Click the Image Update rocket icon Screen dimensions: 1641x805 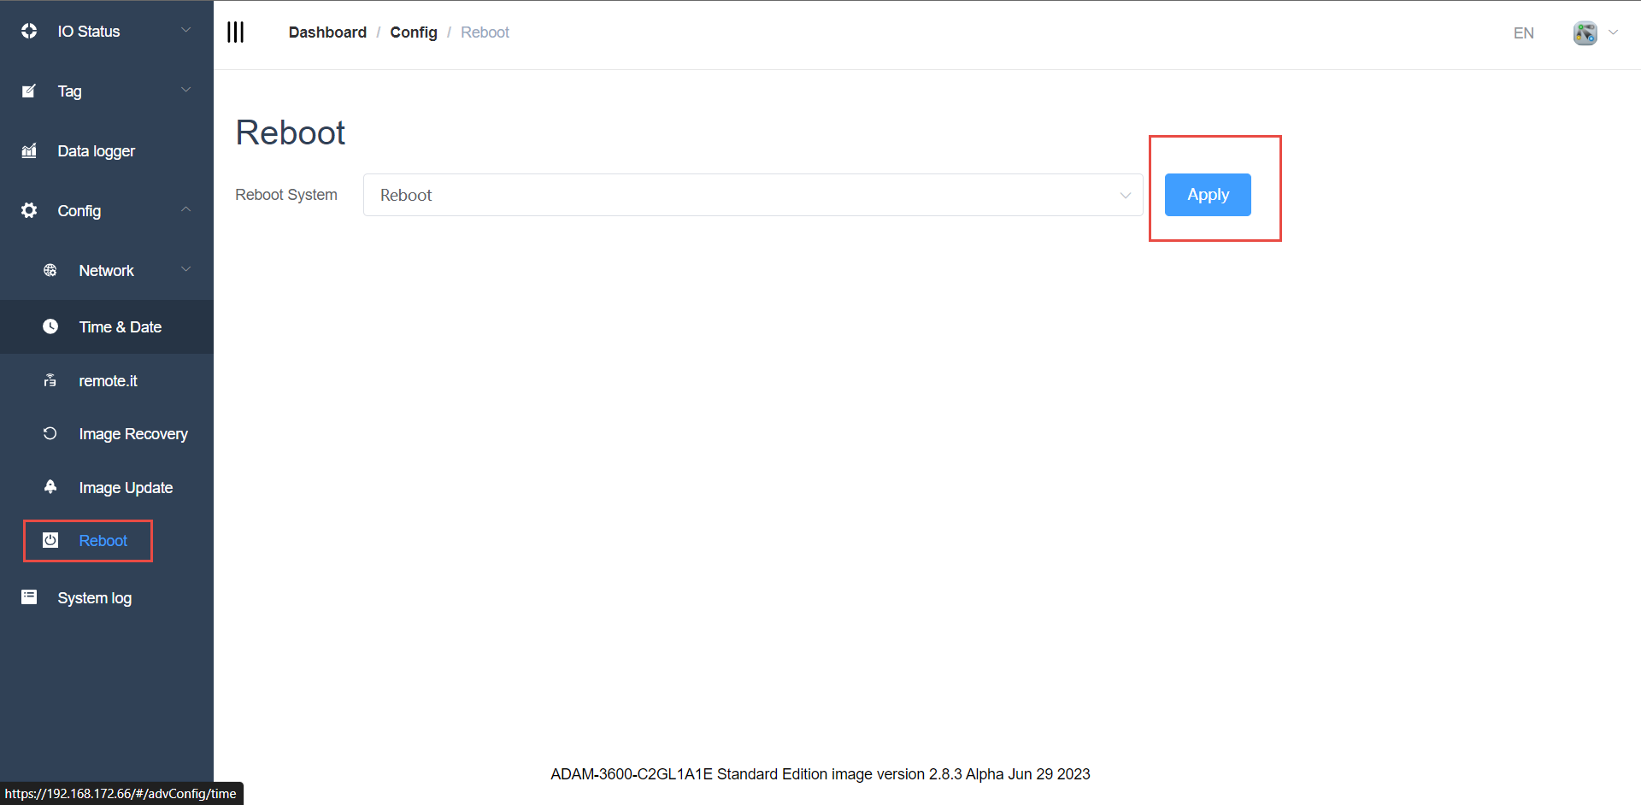click(x=50, y=487)
